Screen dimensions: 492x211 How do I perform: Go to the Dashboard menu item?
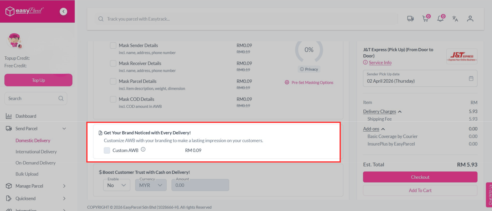pos(26,116)
